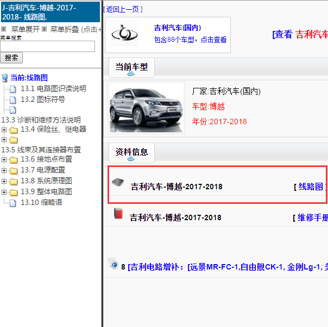Click the 菜单展开 link

click(x=26, y=29)
